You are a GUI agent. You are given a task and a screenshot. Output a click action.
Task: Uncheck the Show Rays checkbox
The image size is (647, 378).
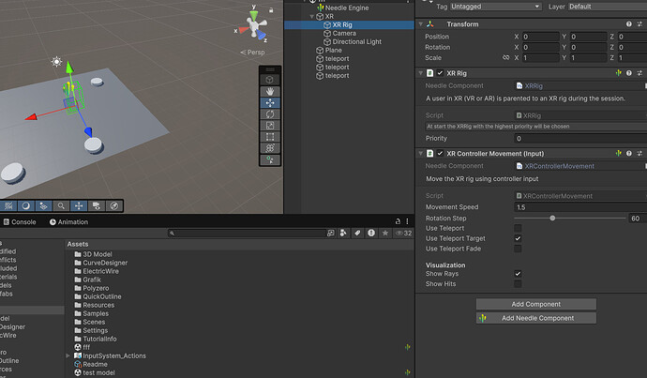pos(518,274)
